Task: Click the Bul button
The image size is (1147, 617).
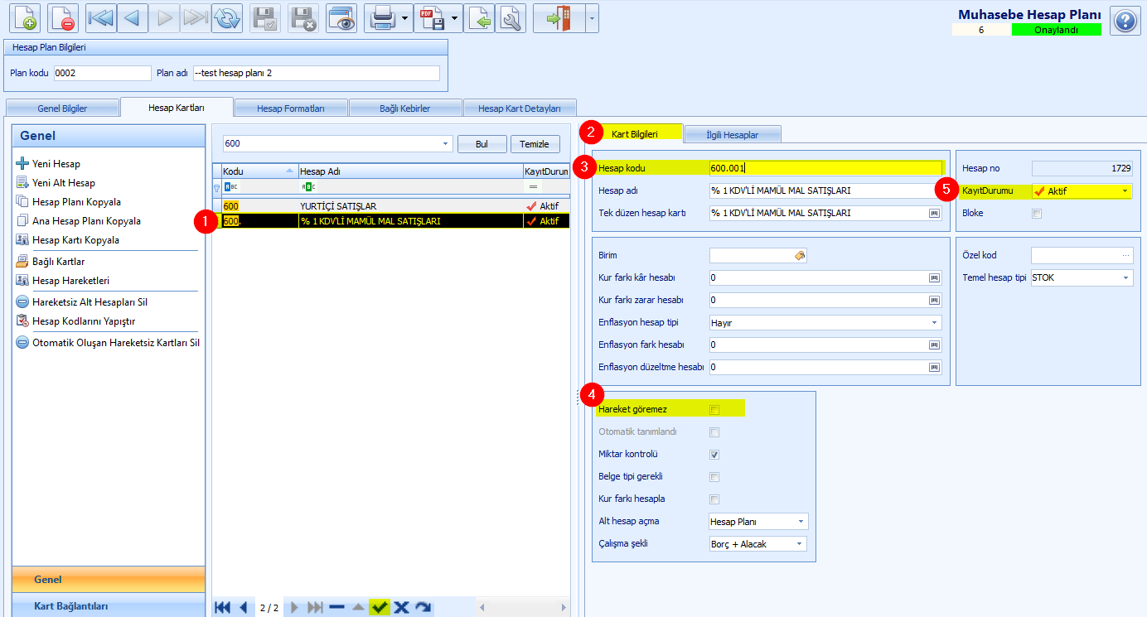Action: (482, 144)
